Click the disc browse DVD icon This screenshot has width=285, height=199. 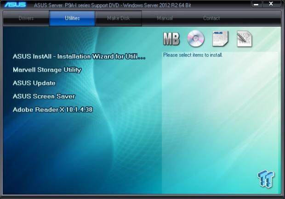tap(195, 39)
